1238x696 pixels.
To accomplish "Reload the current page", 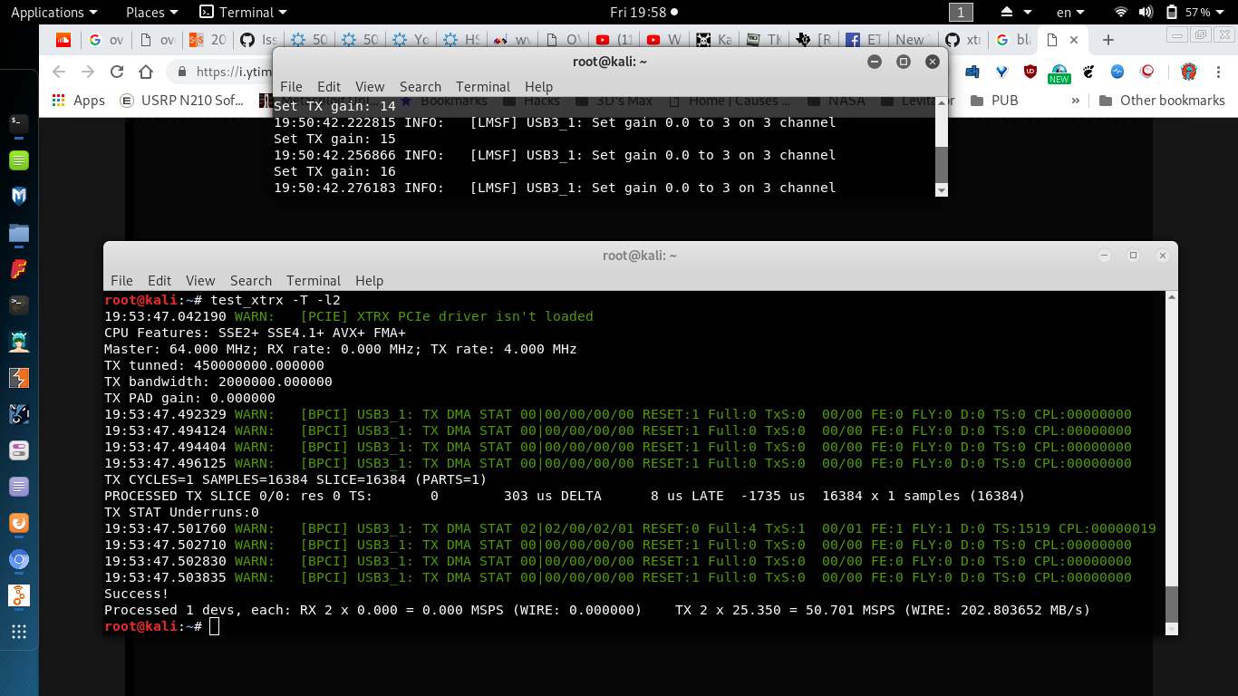I will click(117, 71).
